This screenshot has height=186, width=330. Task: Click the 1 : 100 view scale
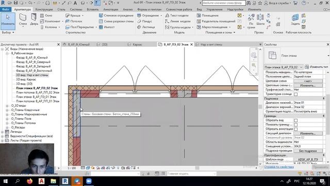[72, 168]
